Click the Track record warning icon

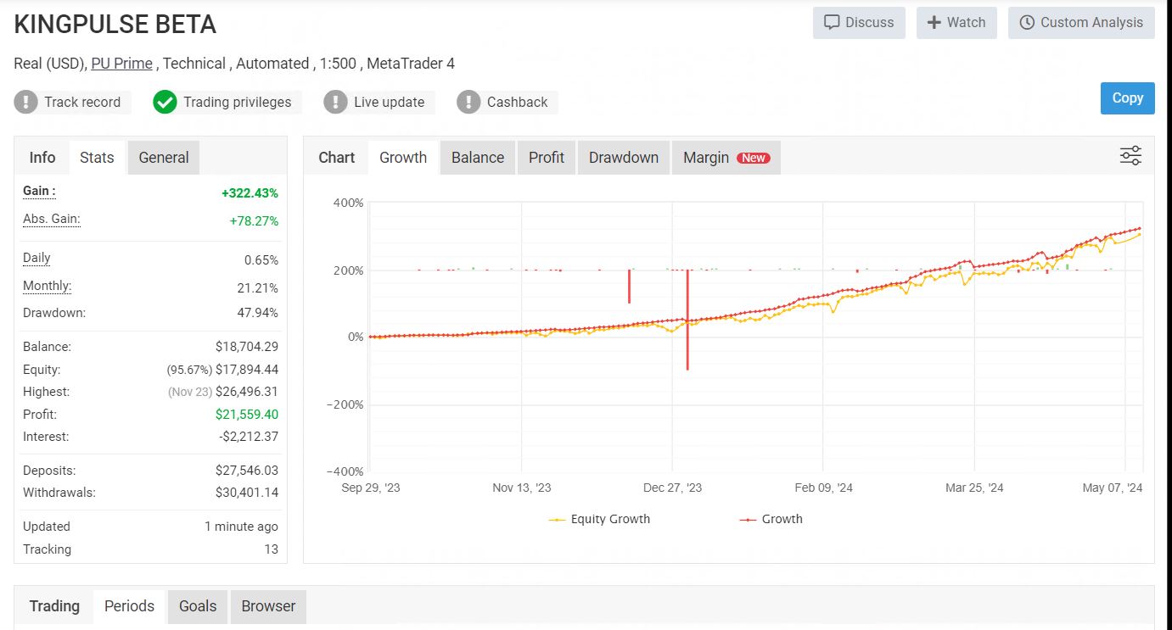click(26, 103)
